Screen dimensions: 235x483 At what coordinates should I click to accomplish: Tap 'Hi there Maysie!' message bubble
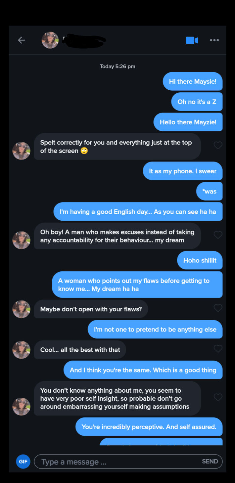click(193, 81)
